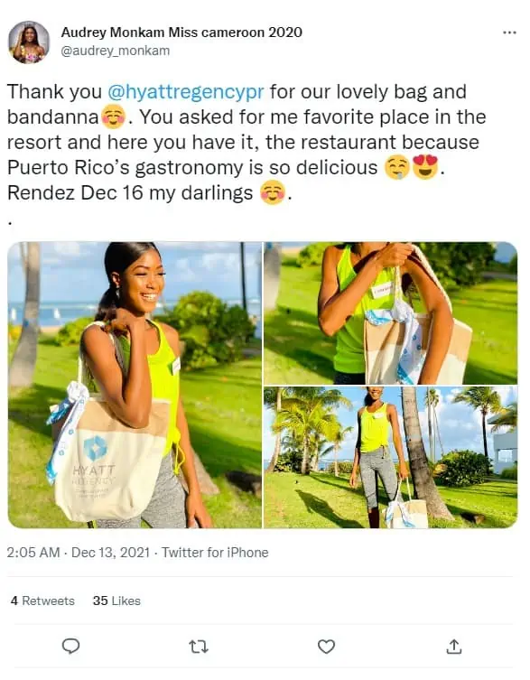
Task: Click the reply speech bubble icon
Action: (x=70, y=647)
